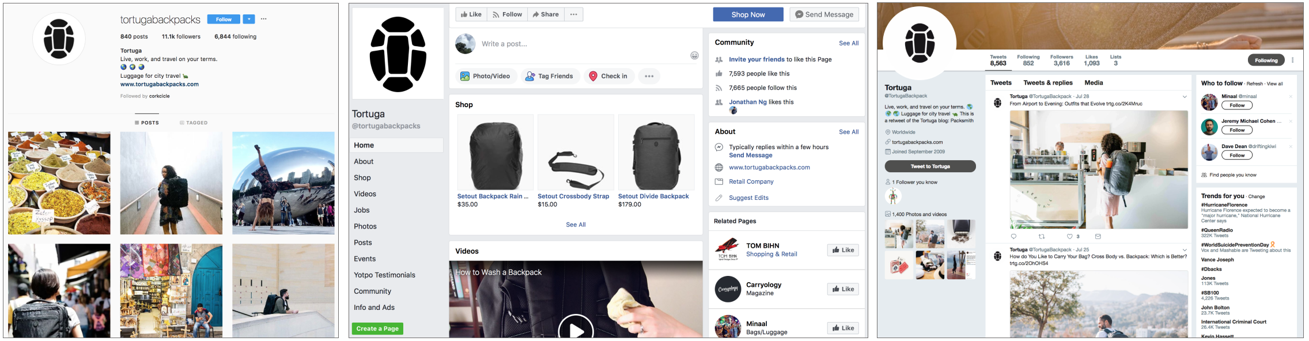Viewport: 1309px width, 341px height.
Task: Open the three-dot menu beside Share button
Action: tap(574, 14)
